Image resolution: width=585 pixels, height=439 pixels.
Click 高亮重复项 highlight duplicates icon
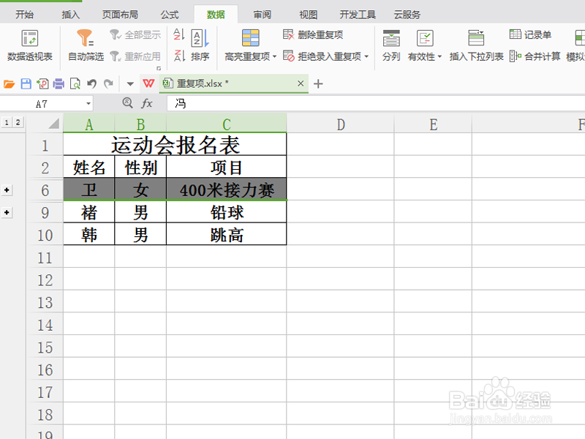pos(250,38)
